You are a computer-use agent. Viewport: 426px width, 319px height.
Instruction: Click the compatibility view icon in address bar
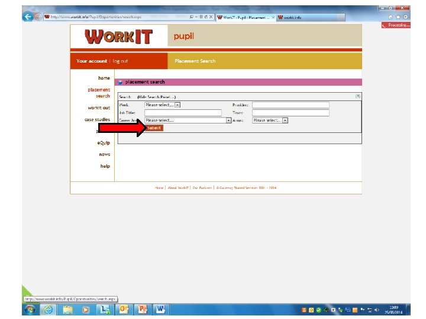click(x=201, y=17)
